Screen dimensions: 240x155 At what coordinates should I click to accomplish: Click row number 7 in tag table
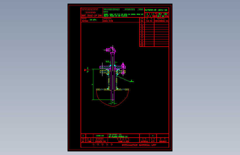click(142, 38)
